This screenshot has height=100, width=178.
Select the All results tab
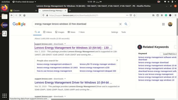(37, 32)
